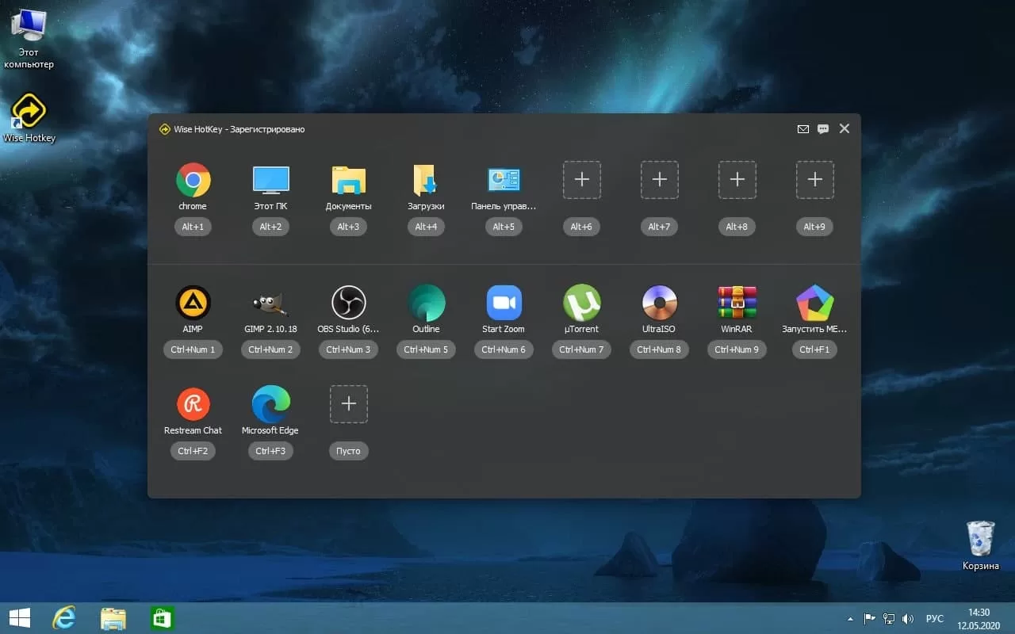Click the Пусто hotkey button

tap(348, 451)
